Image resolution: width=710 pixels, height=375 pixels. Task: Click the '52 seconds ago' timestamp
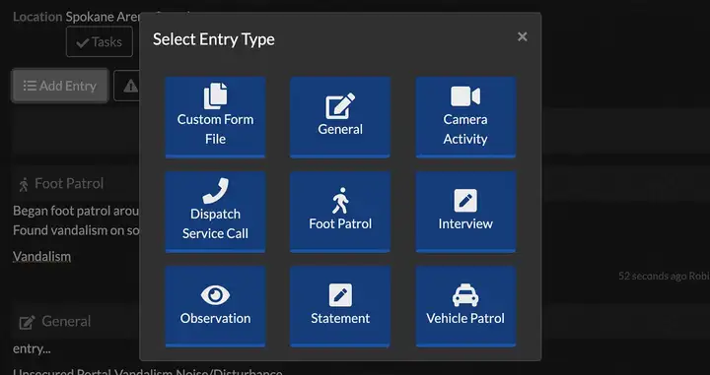pos(653,276)
